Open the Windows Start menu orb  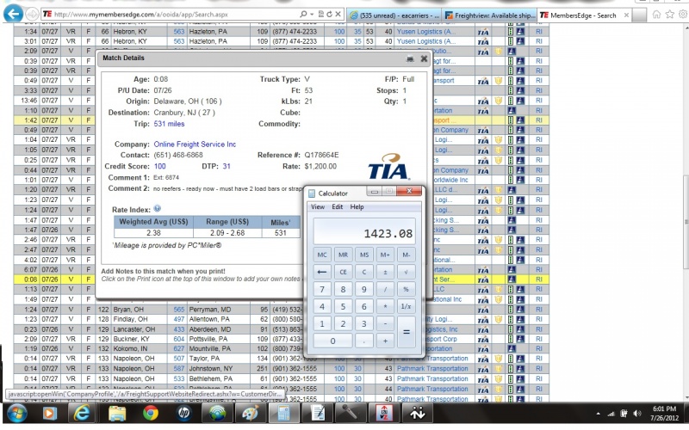[x=17, y=413]
